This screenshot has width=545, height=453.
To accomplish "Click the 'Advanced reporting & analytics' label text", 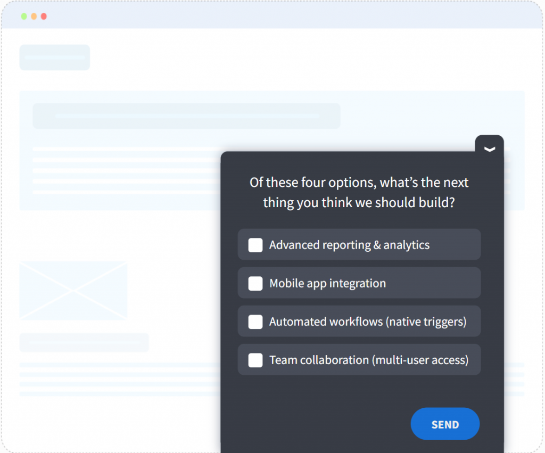I will point(349,245).
